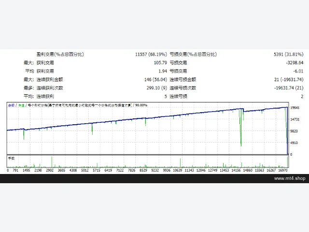Click the x-axis label 2902
Viewport: 309px width, 232px height.
50,170
